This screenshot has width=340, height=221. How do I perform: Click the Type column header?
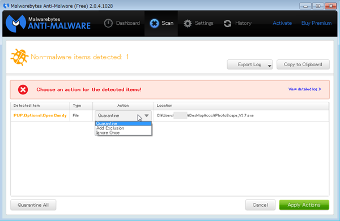[x=81, y=106]
